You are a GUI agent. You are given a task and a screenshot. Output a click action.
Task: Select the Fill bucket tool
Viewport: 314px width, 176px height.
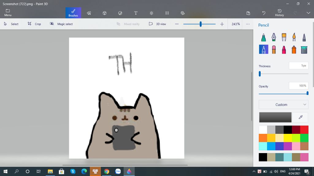(x=304, y=49)
